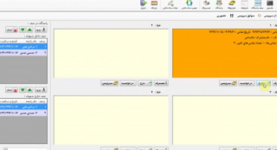Click the black monitor icon in the toolbar
The height and width of the screenshot is (150, 277).
pos(270,5)
